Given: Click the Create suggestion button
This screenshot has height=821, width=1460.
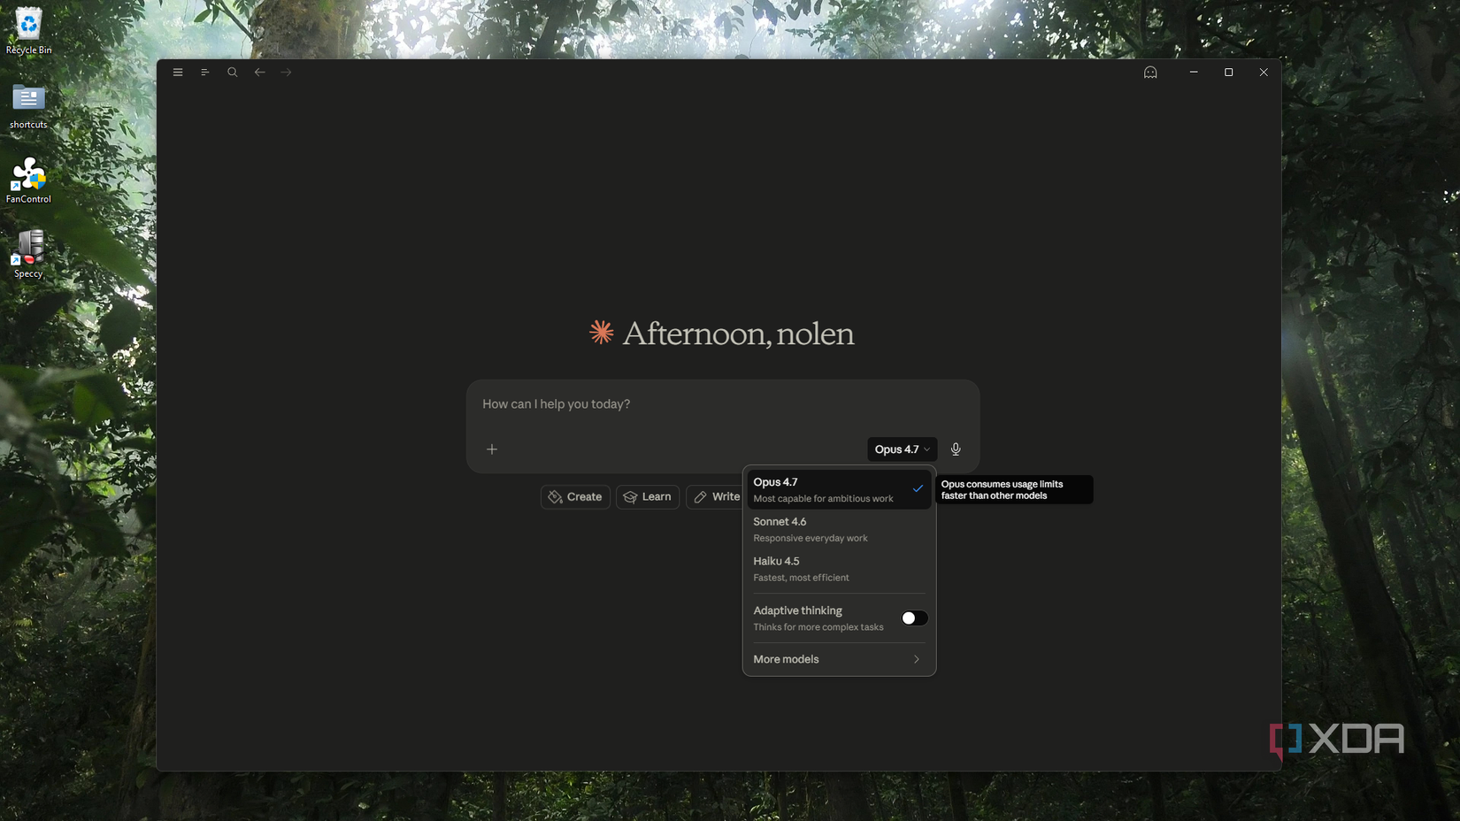Looking at the screenshot, I should tap(575, 497).
